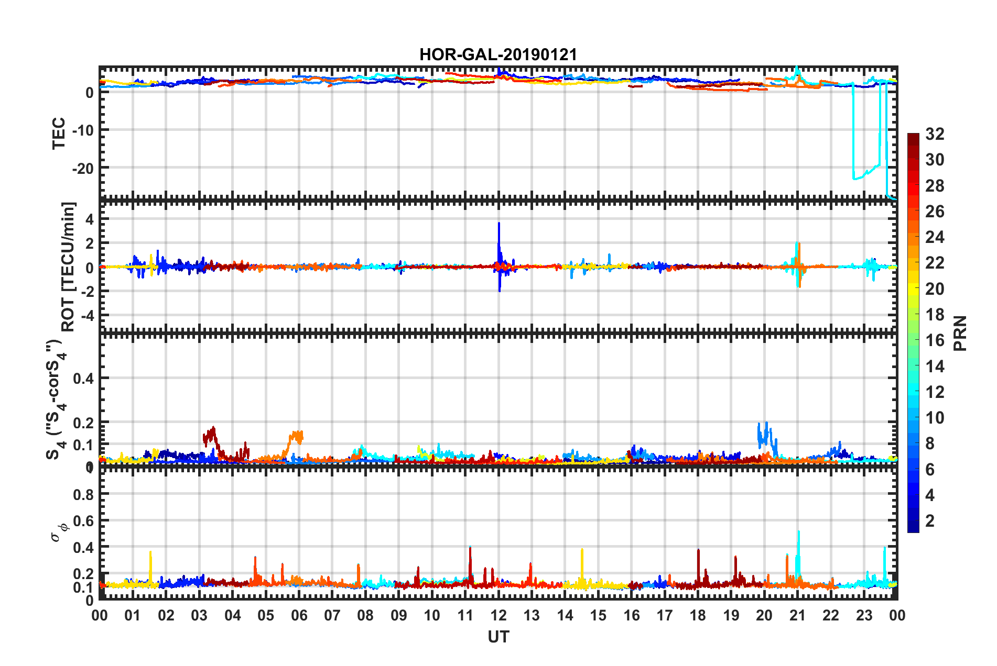Click the S4 corS4 y-axis label

(56, 399)
